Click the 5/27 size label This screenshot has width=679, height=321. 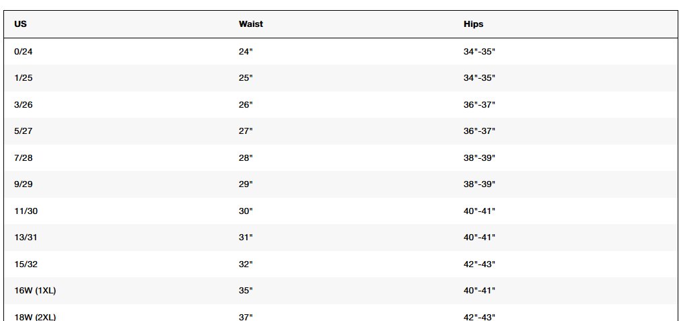24,131
